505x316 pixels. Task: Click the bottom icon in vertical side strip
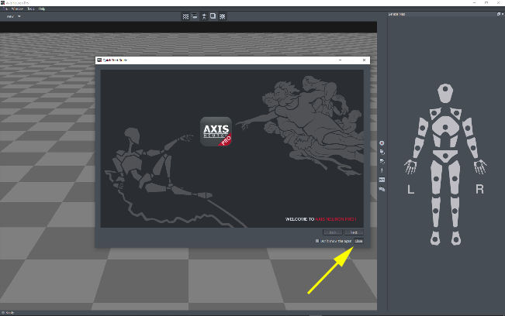coord(382,189)
